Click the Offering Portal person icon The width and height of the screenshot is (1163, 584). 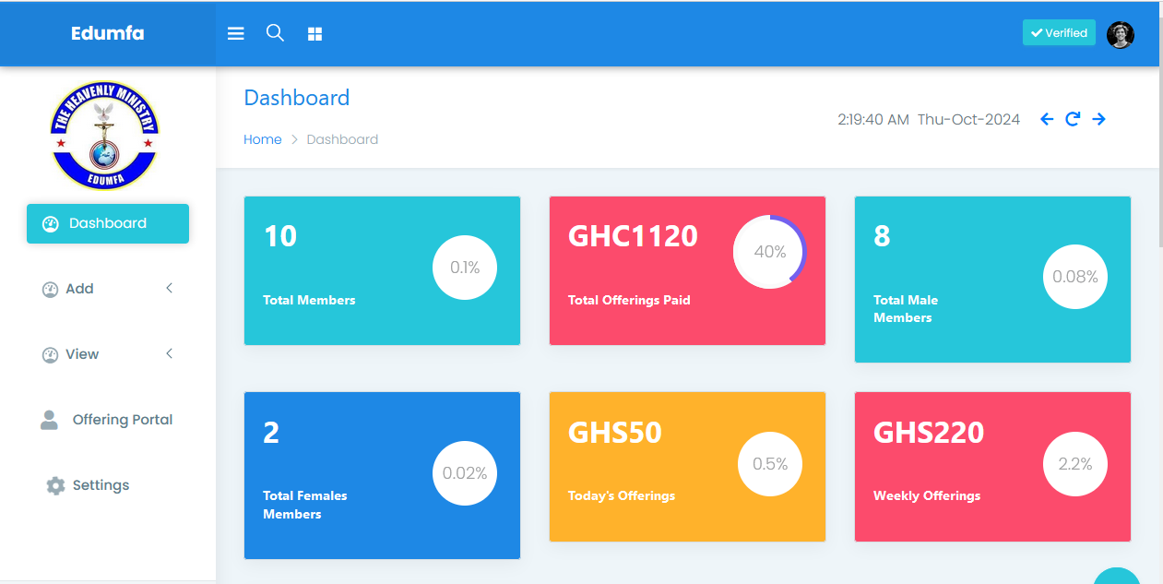(x=49, y=420)
